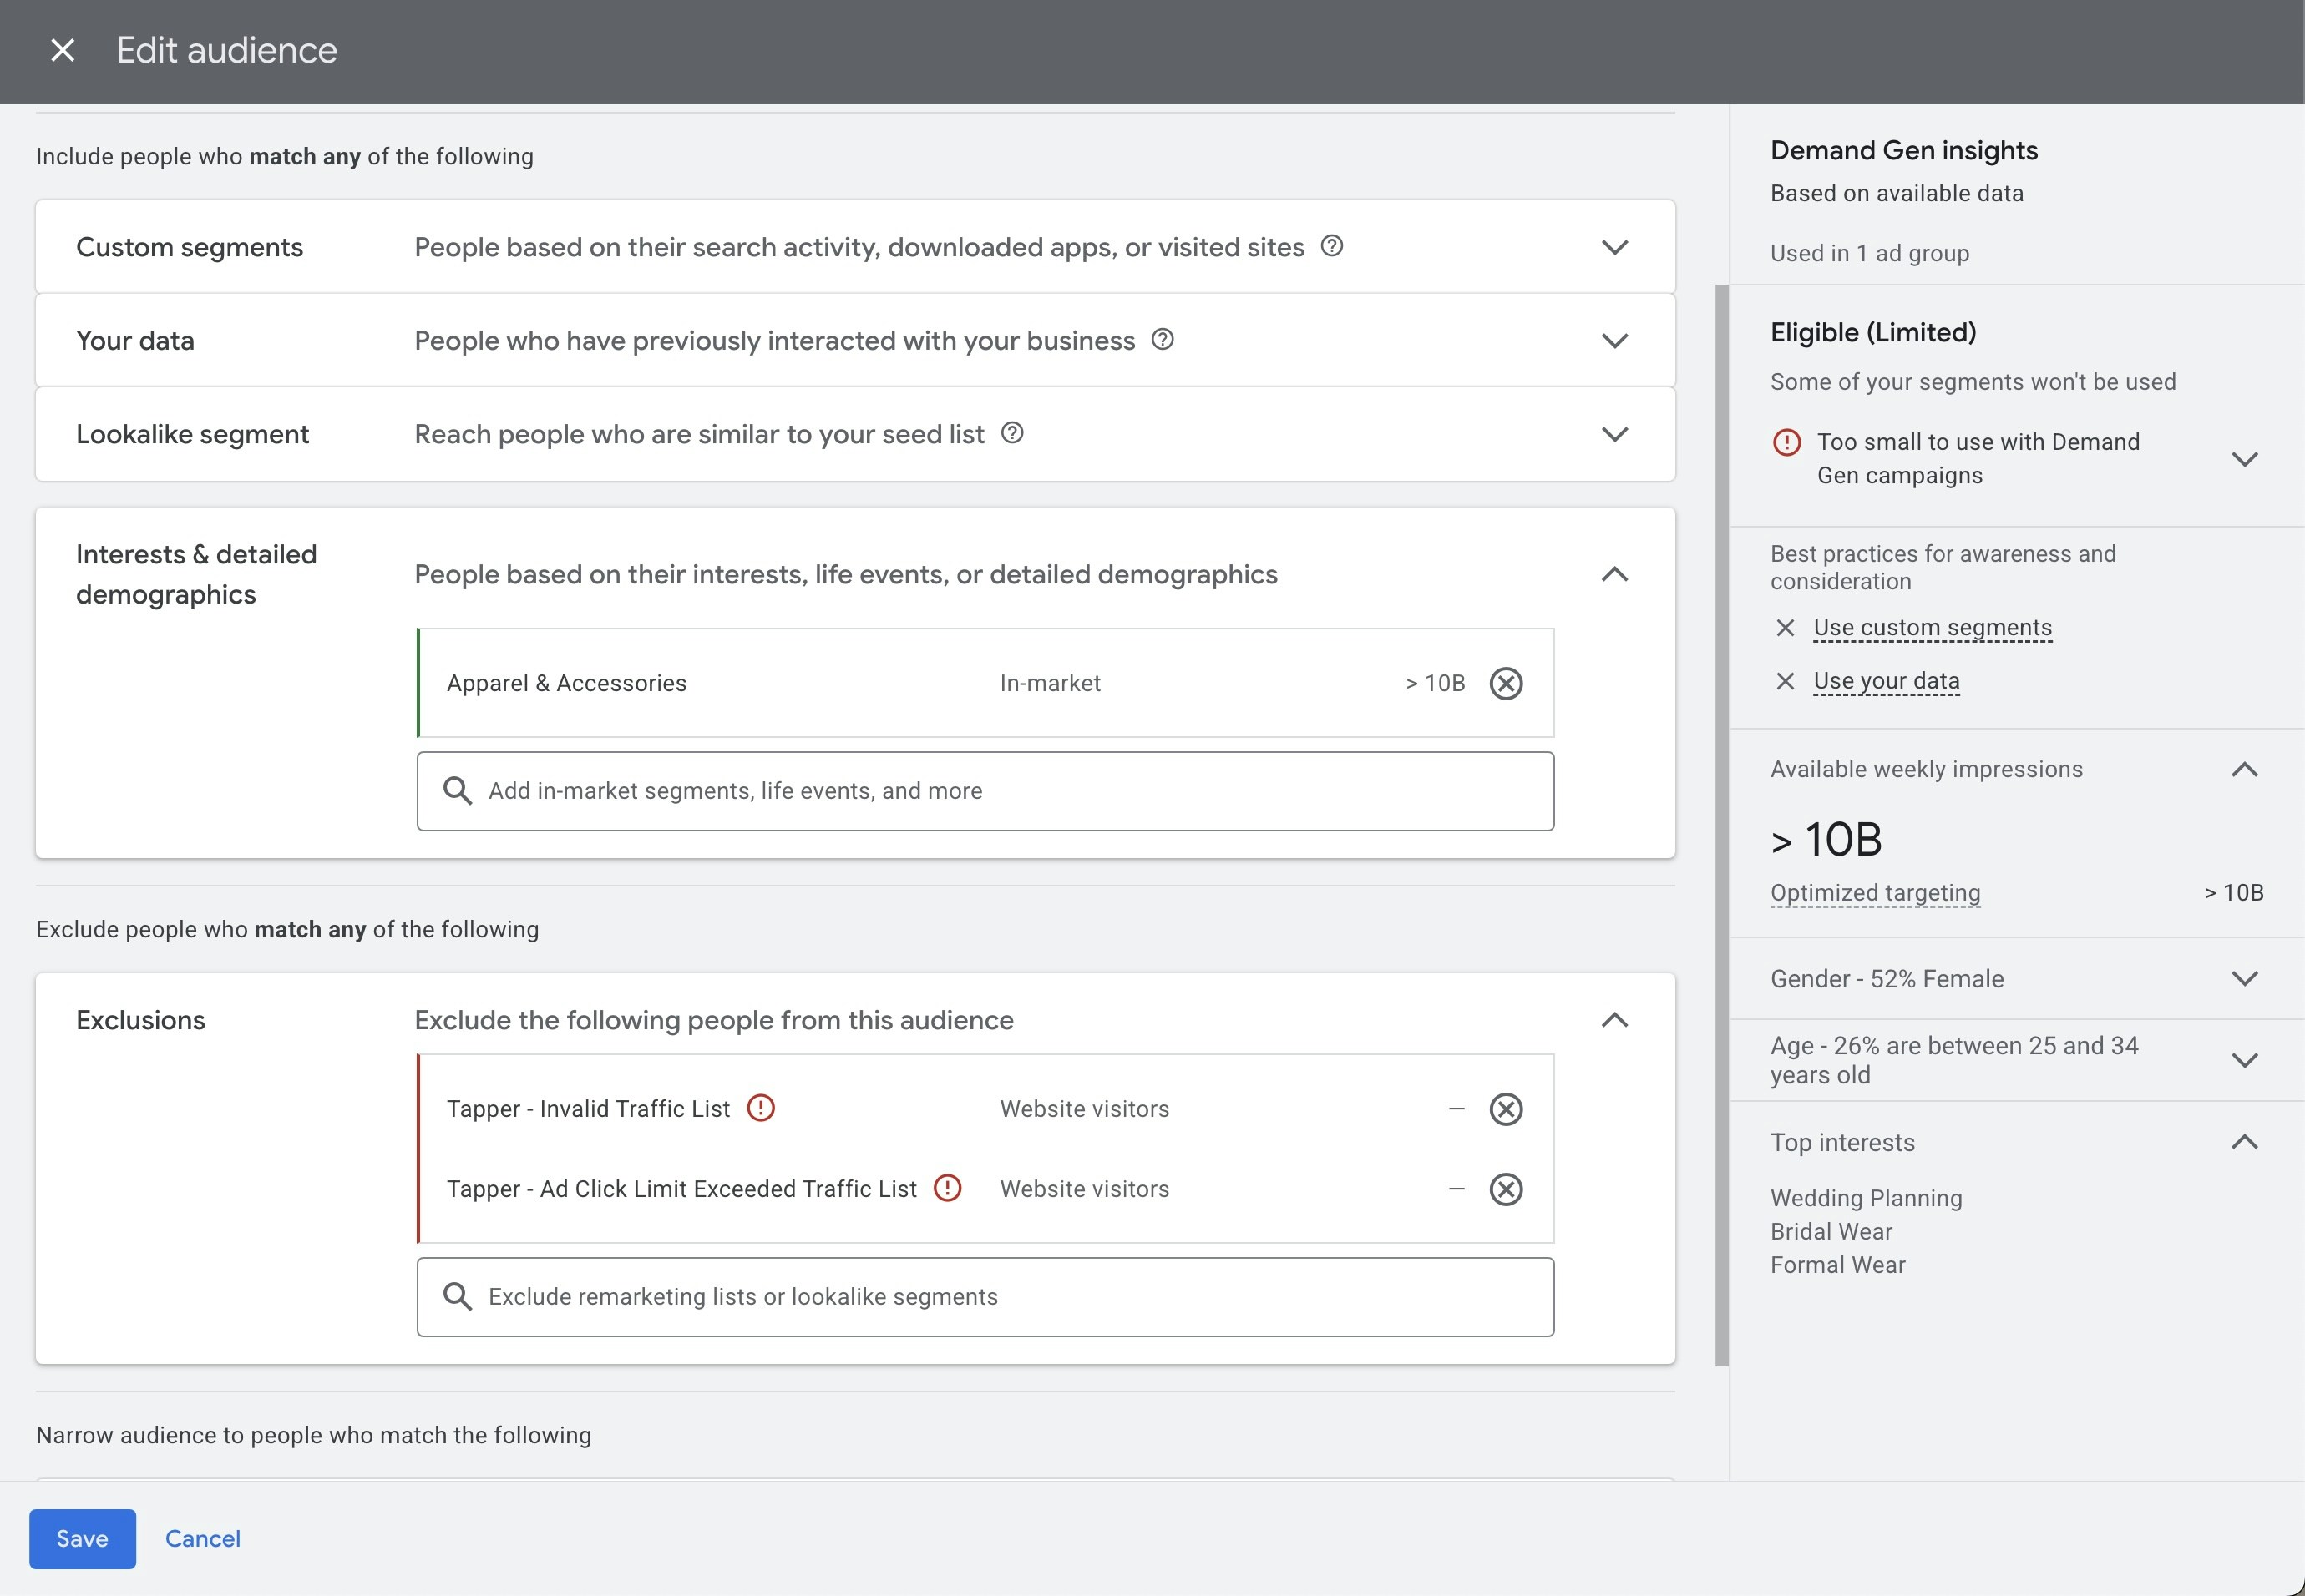The width and height of the screenshot is (2305, 1596).
Task: Click the error icon on Tapper - Invalid Traffic List
Action: pos(762,1108)
